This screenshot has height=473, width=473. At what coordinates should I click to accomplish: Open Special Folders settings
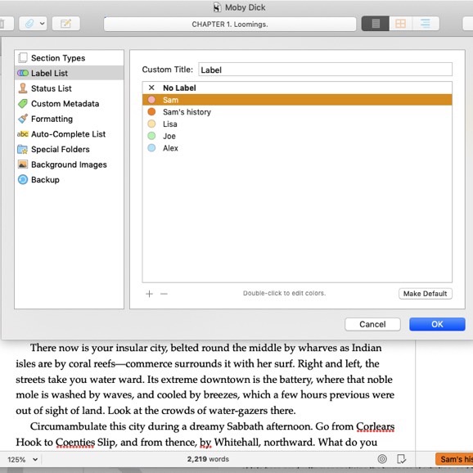click(69, 149)
